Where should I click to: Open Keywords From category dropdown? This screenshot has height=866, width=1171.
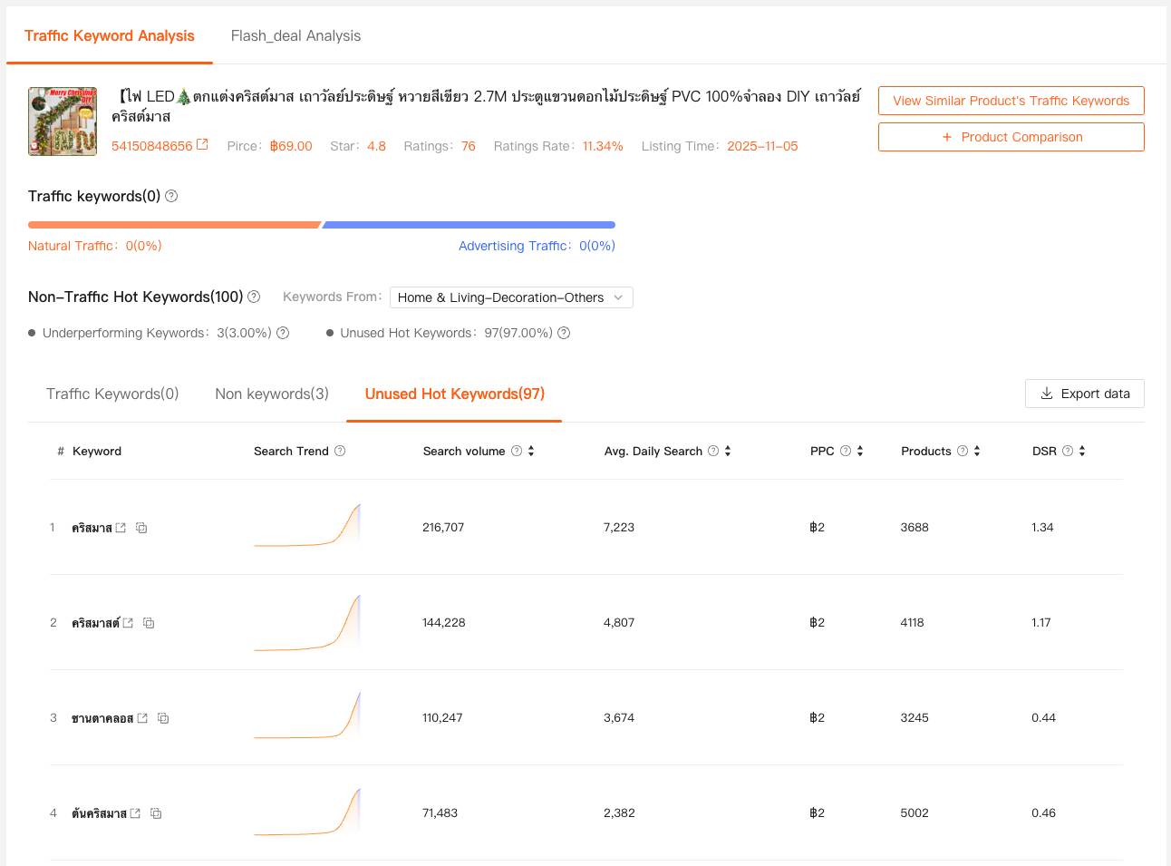point(511,297)
